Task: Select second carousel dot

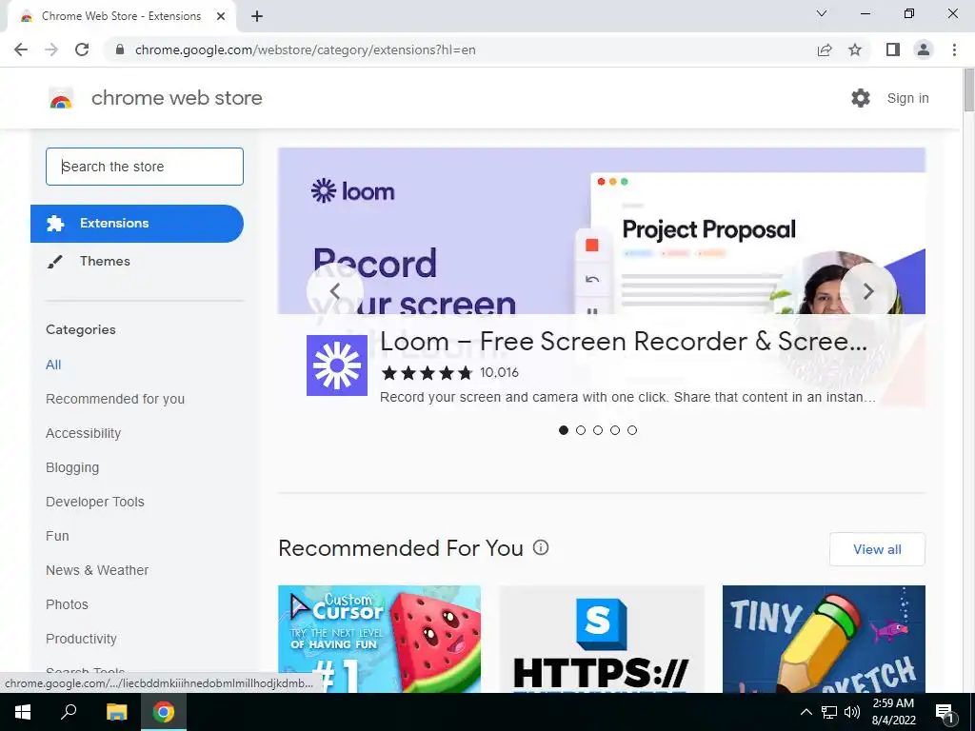Action: (x=581, y=430)
